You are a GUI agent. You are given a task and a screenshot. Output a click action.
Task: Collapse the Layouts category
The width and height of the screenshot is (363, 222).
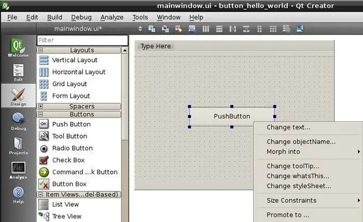(x=41, y=50)
